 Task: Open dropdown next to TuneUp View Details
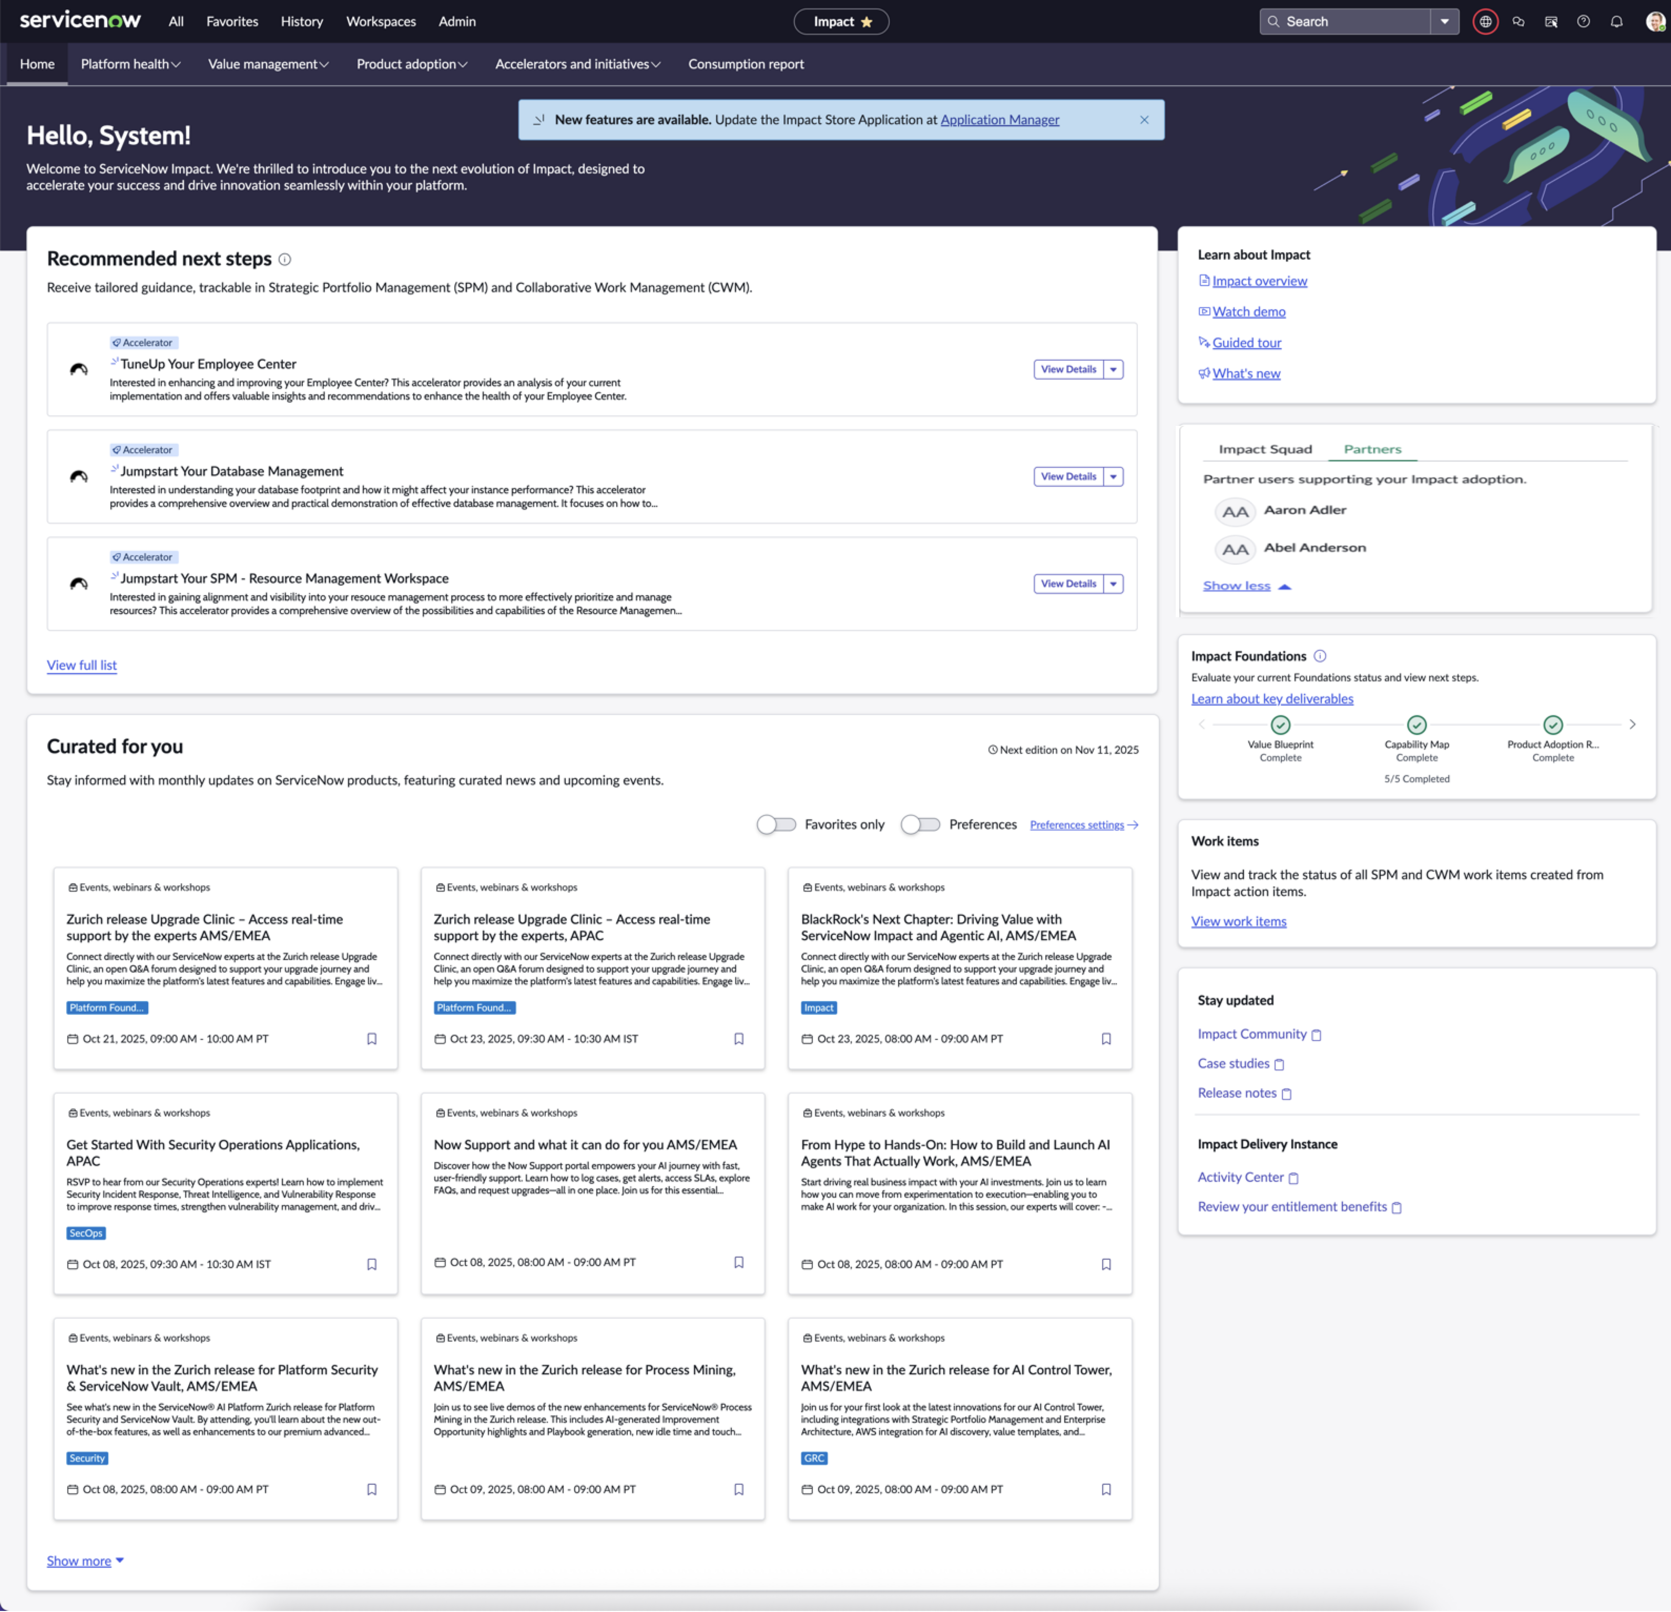pyautogui.click(x=1114, y=369)
